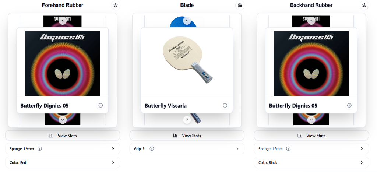
Task: Show info for backhand Butterfly Dignics 05
Action: click(x=349, y=106)
